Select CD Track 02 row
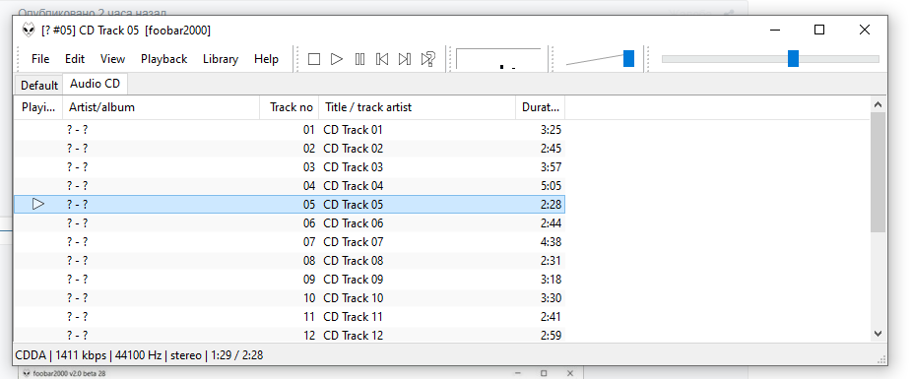This screenshot has width=911, height=379. [x=290, y=149]
